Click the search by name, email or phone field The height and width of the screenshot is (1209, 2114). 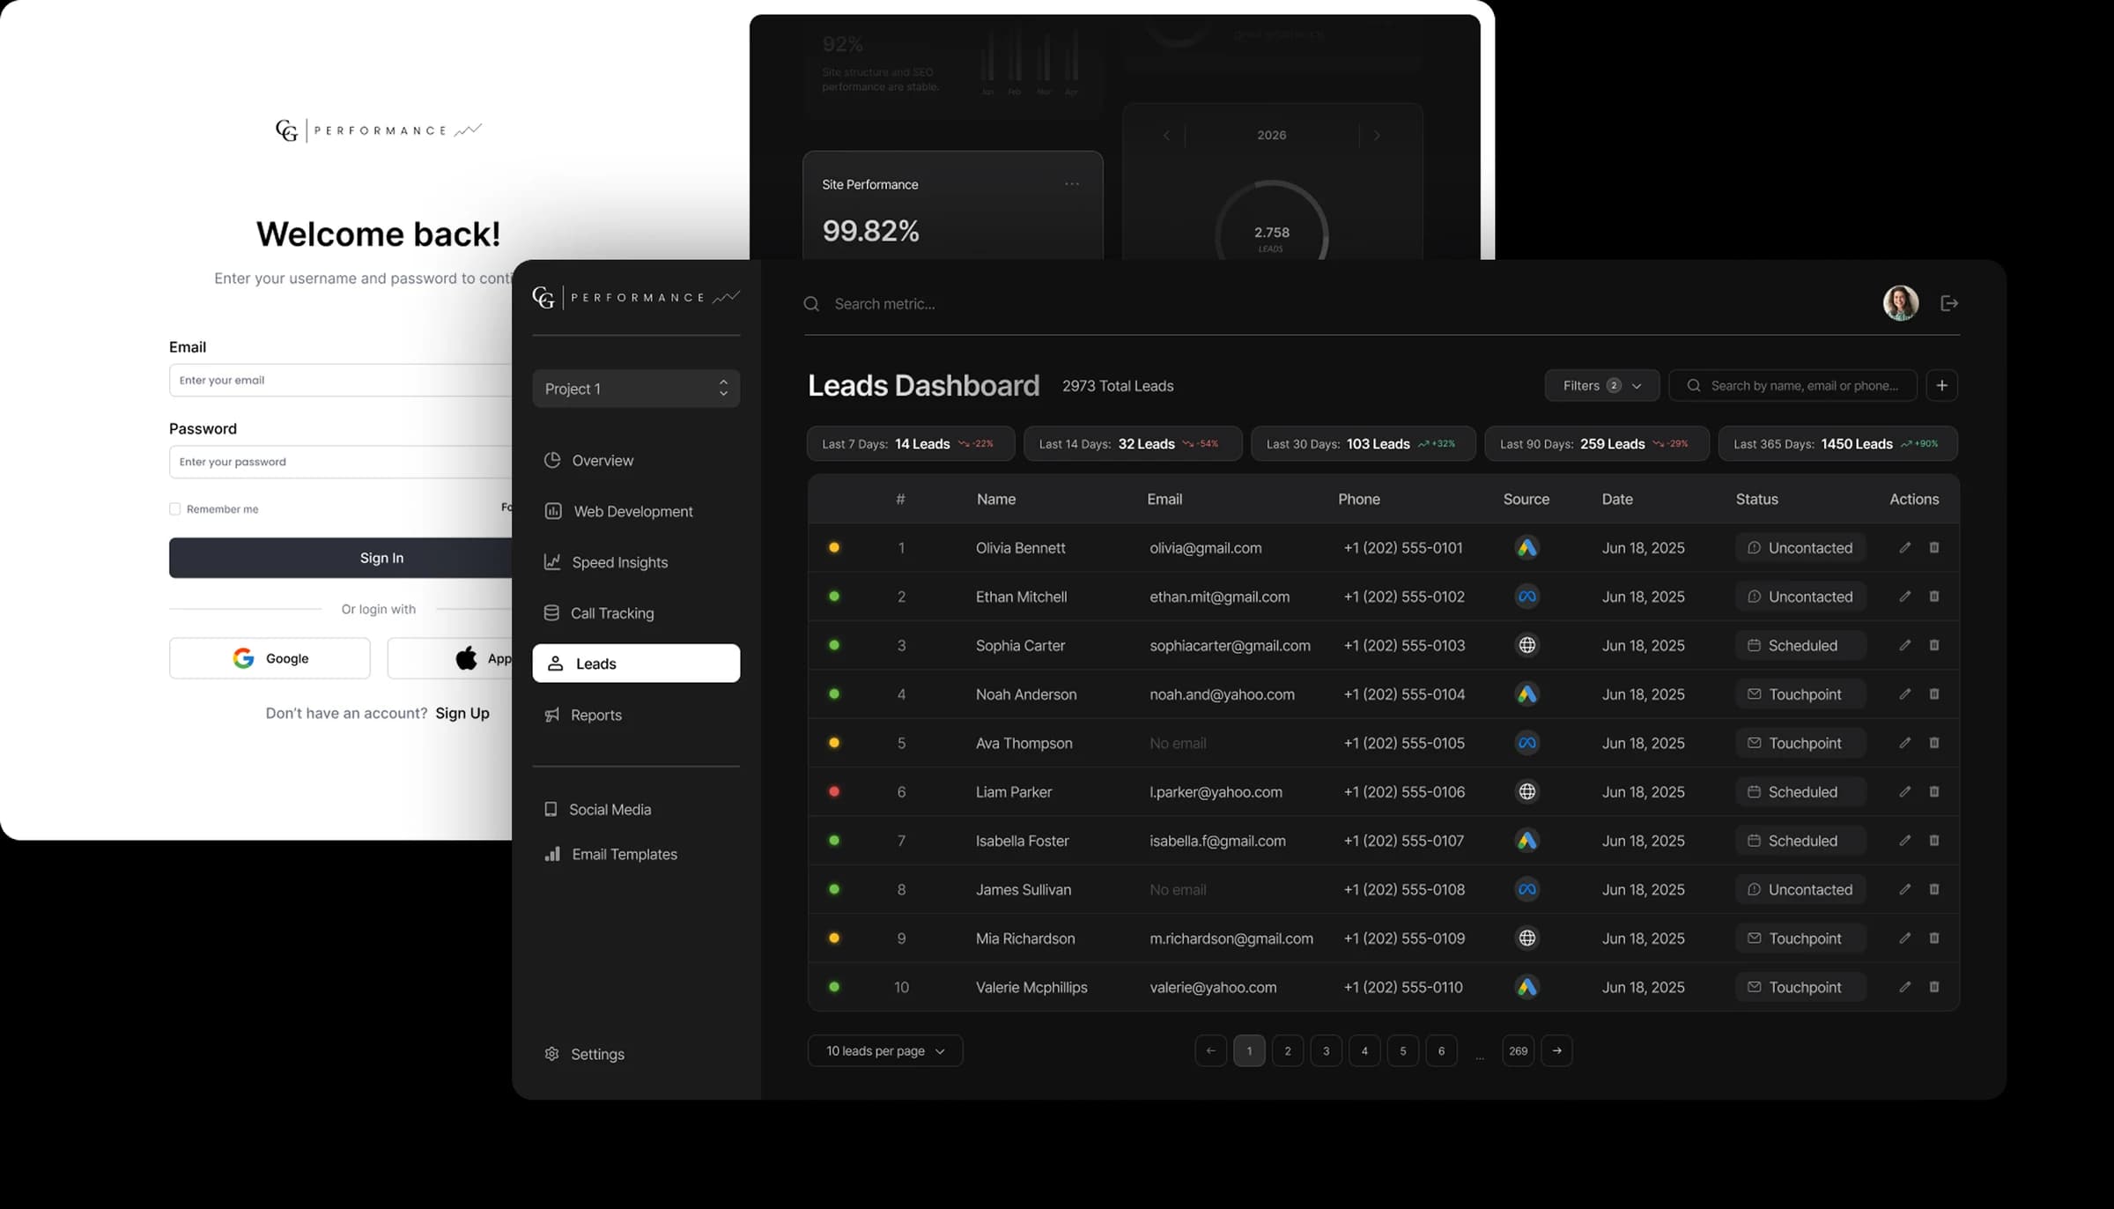(1793, 385)
